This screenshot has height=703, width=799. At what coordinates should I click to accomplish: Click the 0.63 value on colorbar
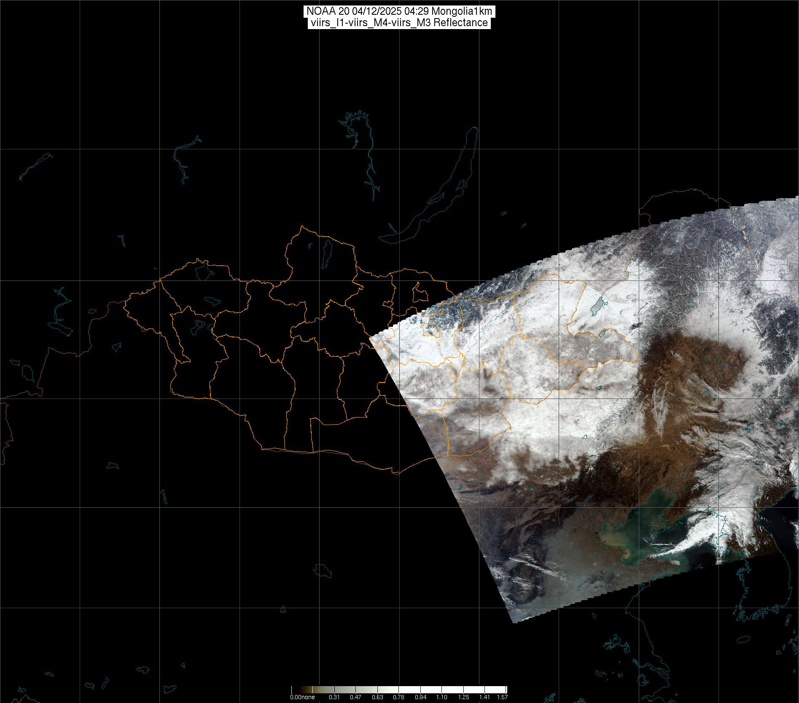(x=377, y=697)
